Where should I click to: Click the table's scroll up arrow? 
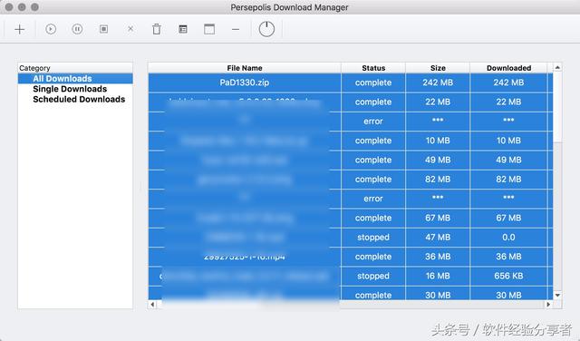(x=557, y=67)
